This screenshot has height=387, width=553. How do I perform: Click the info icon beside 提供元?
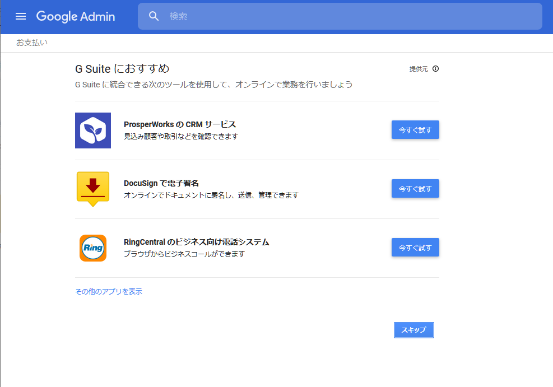[435, 69]
